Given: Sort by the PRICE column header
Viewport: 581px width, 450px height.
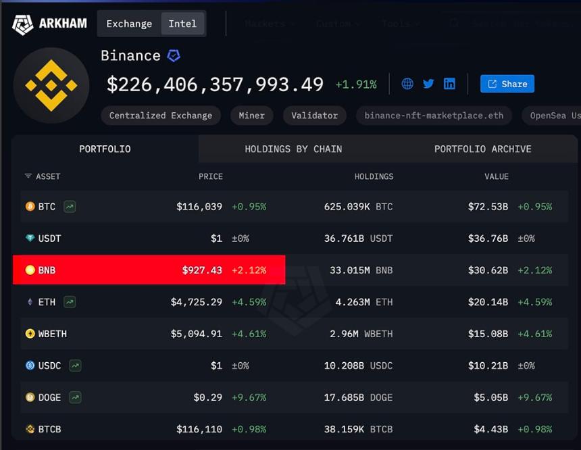Looking at the screenshot, I should tap(211, 176).
